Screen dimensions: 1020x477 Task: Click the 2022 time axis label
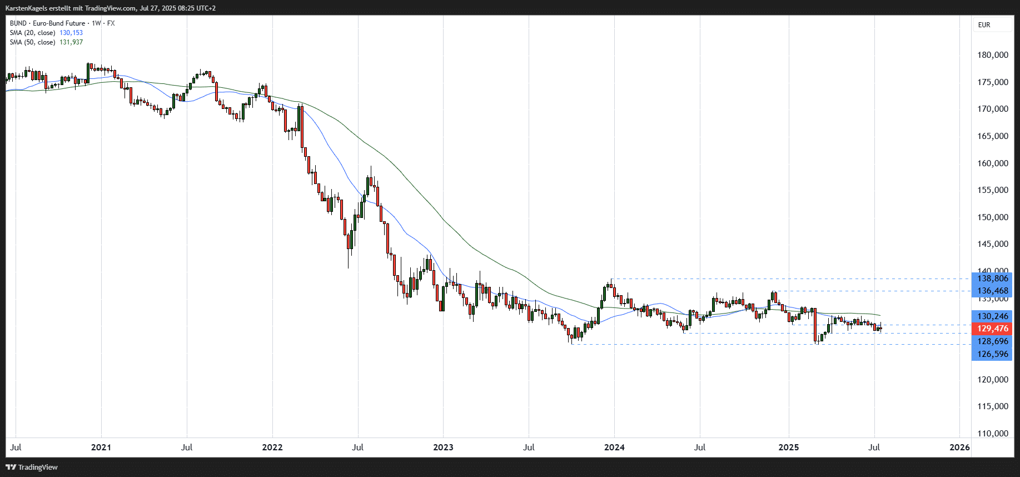click(272, 448)
